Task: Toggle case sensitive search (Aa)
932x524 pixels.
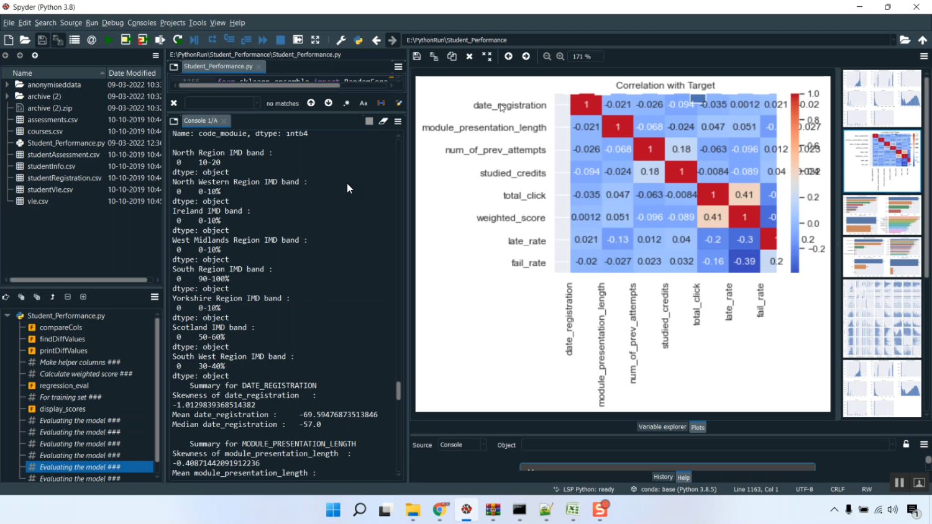Action: 363,103
